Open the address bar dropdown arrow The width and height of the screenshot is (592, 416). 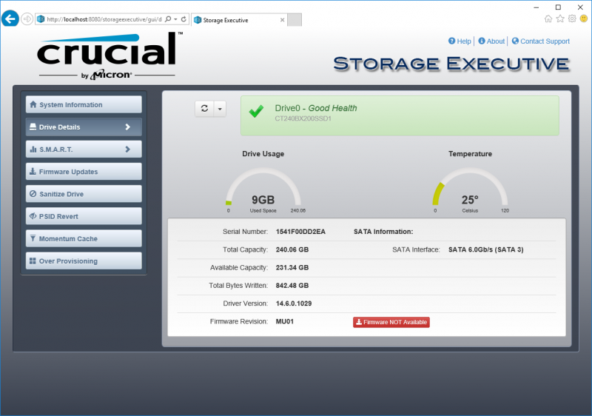tap(175, 19)
